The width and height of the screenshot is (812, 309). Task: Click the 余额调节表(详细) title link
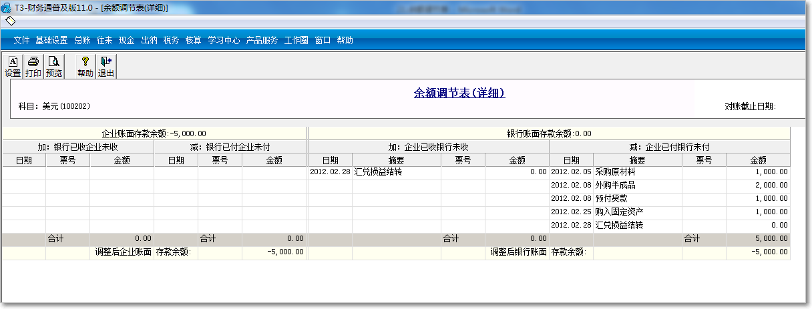tap(459, 93)
